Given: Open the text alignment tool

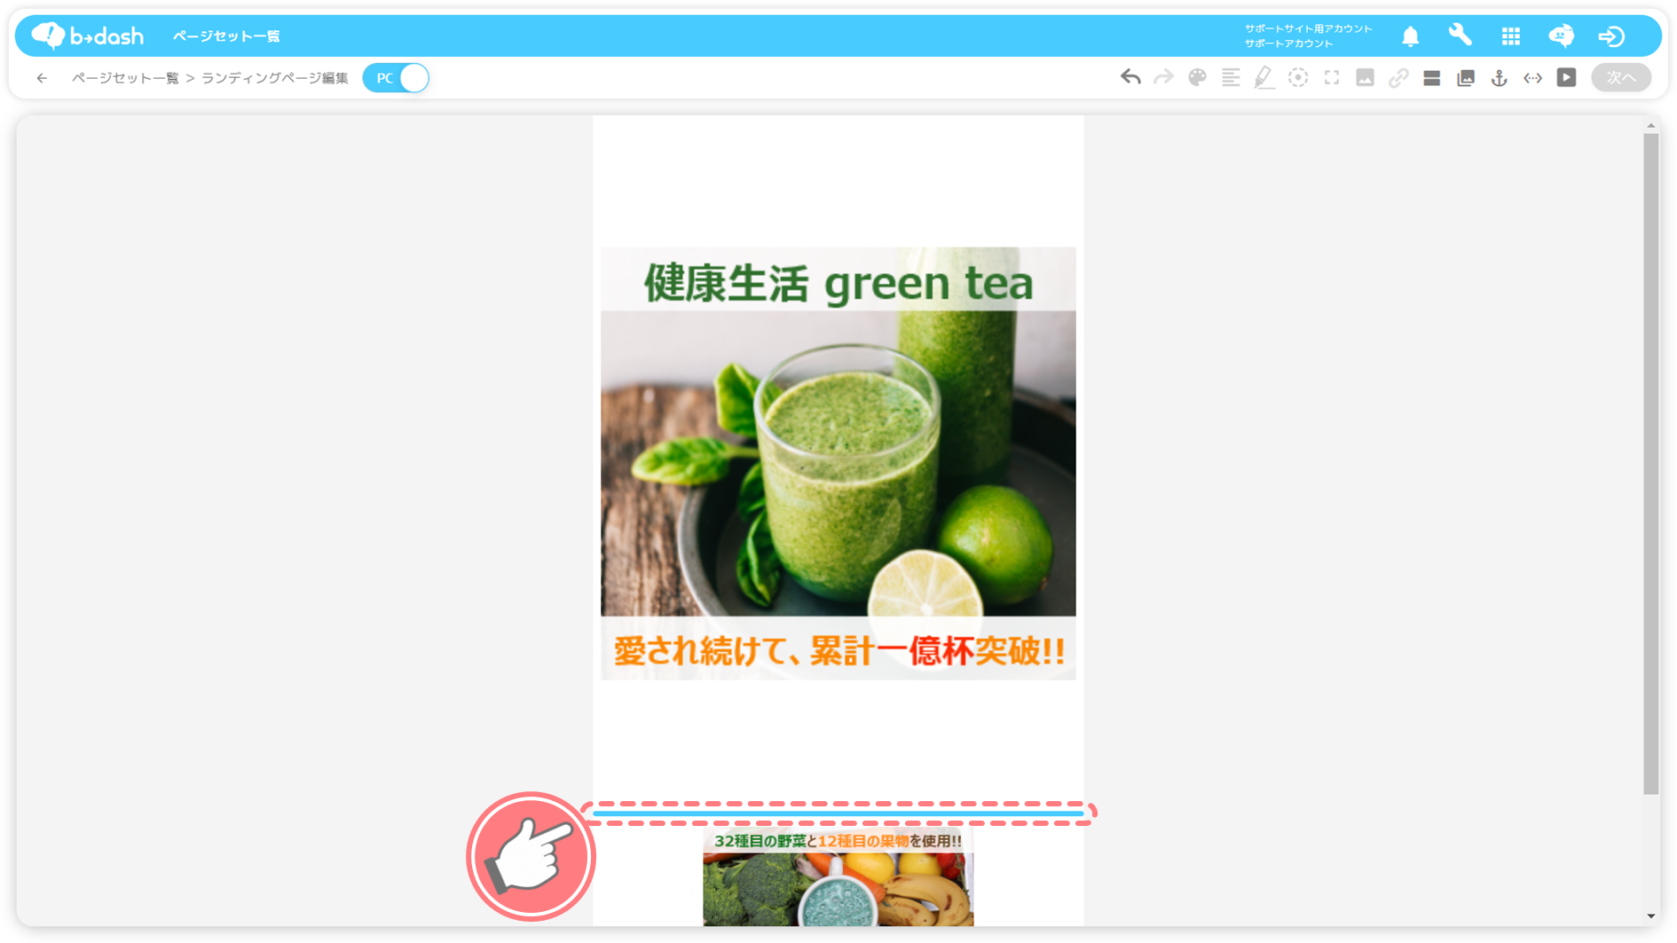Looking at the screenshot, I should [1231, 77].
